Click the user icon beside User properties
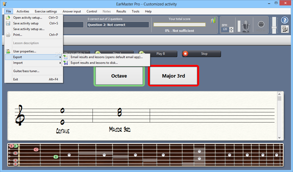The height and width of the screenshot is (172, 293). tap(8, 51)
